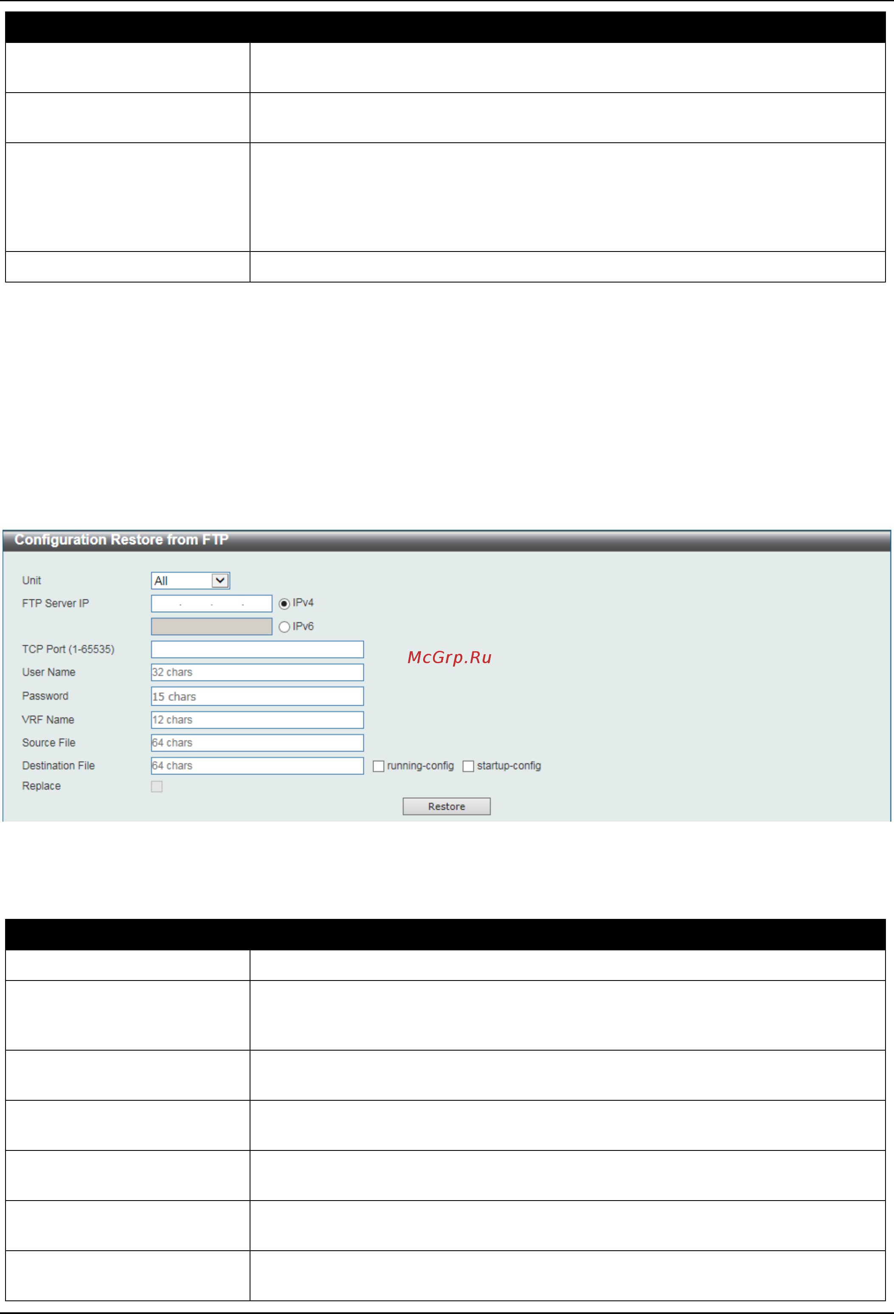The image size is (894, 1314).
Task: Click the TCP Port (1-65535) input field
Action: tap(257, 649)
